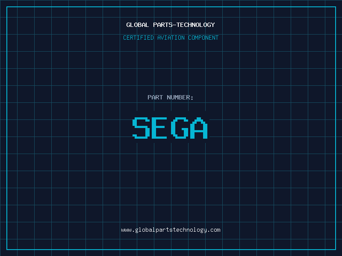The image size is (342, 256).
Task: Click the word NUMBER: in the label
Action: 180,97
